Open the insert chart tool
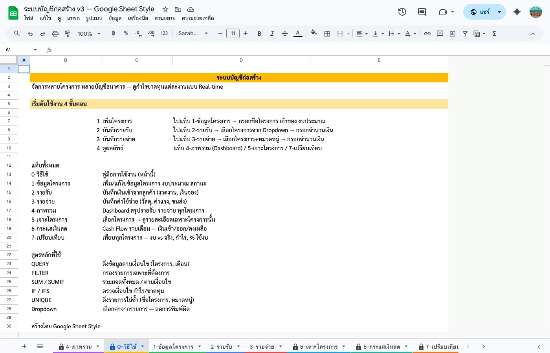 (x=452, y=33)
